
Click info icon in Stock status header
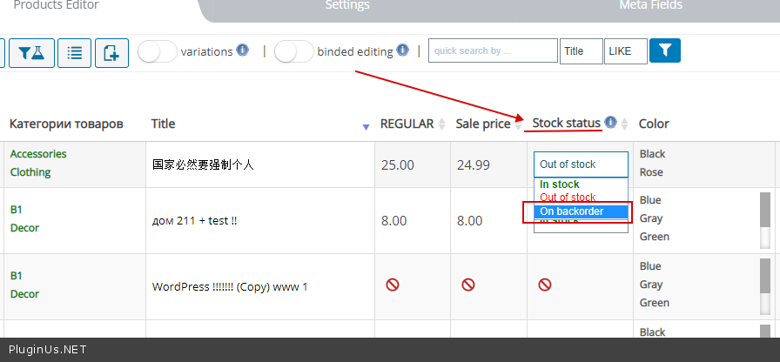pos(610,123)
